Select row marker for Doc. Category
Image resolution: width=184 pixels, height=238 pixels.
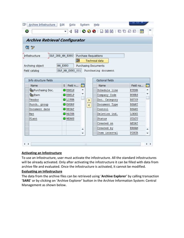click(x=95, y=100)
